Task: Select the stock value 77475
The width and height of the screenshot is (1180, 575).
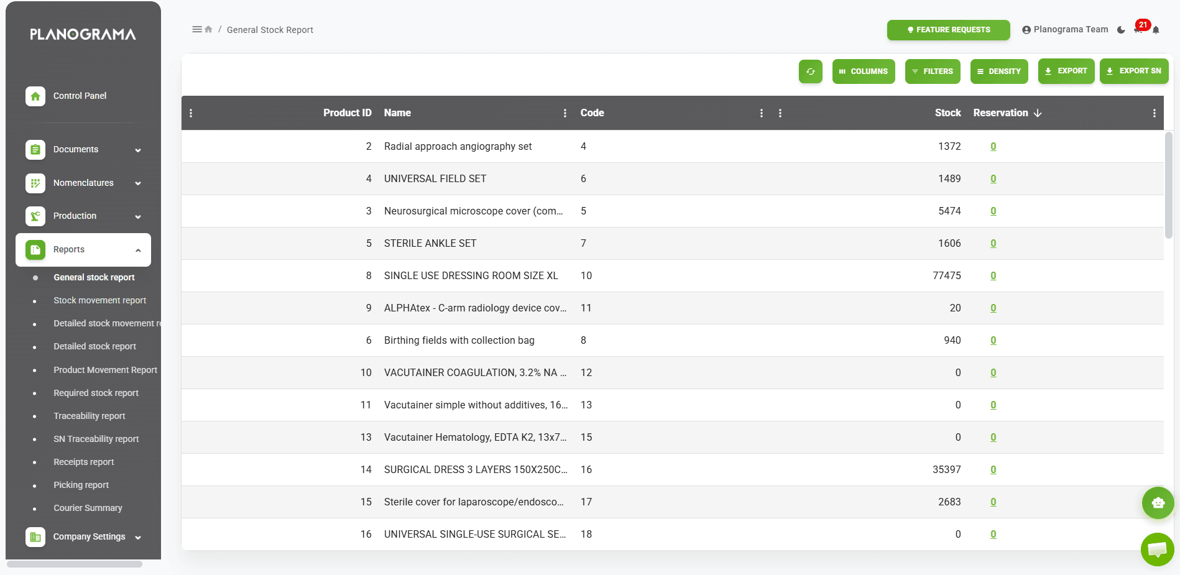Action: [x=946, y=276]
